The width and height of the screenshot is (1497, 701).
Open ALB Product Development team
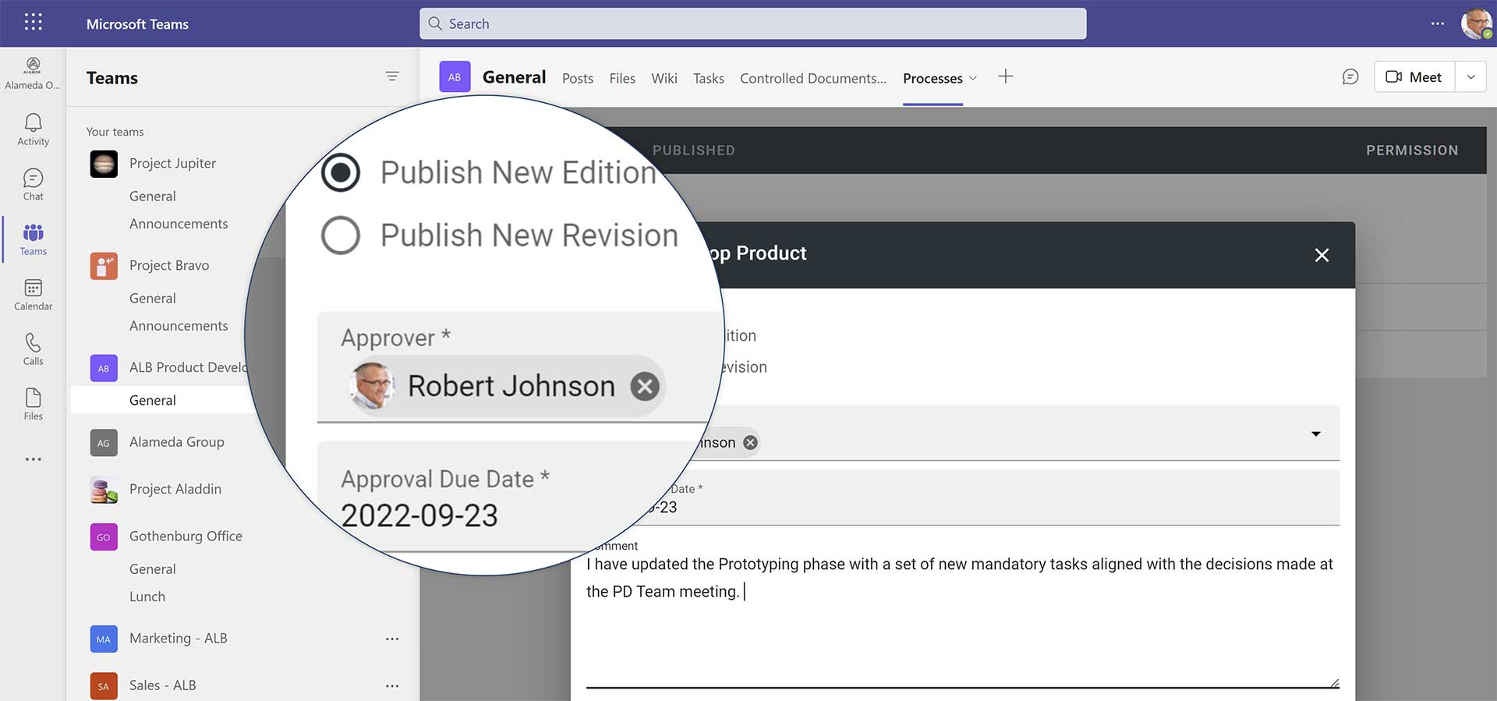pyautogui.click(x=188, y=368)
